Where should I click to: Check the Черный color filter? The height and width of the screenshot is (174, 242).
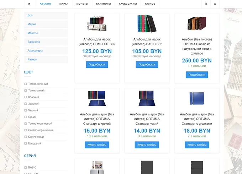pos(26,110)
